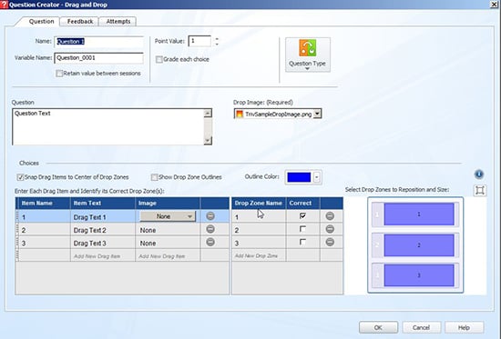Screen dimensions: 501x339
Task: Delete drop zone 3 with its minus icon
Action: tap(330, 242)
